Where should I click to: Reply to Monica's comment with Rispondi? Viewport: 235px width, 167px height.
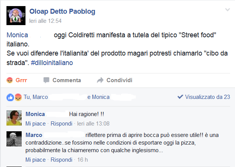(61, 124)
